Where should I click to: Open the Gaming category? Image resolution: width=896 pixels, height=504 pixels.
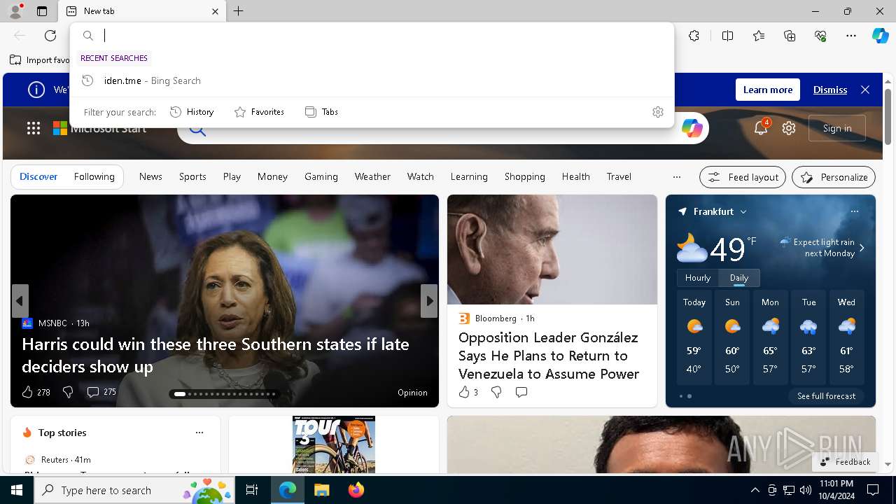click(x=321, y=176)
